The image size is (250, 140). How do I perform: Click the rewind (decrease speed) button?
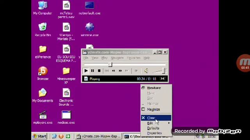[x=113, y=71]
